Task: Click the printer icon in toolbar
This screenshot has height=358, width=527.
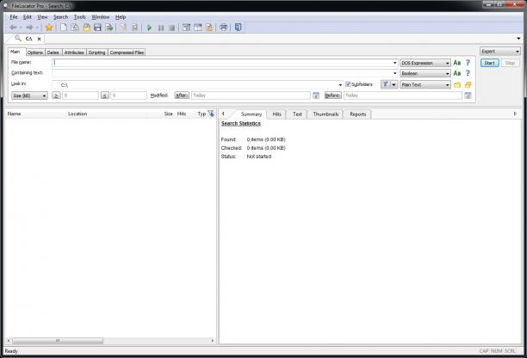Action: click(224, 28)
